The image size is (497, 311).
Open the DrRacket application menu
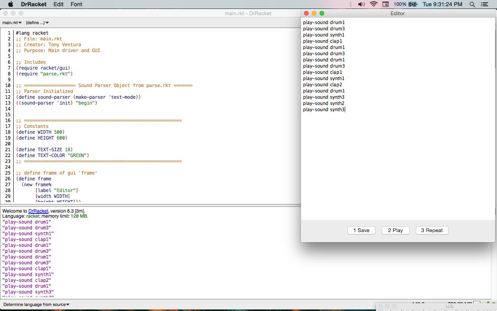[x=33, y=4]
